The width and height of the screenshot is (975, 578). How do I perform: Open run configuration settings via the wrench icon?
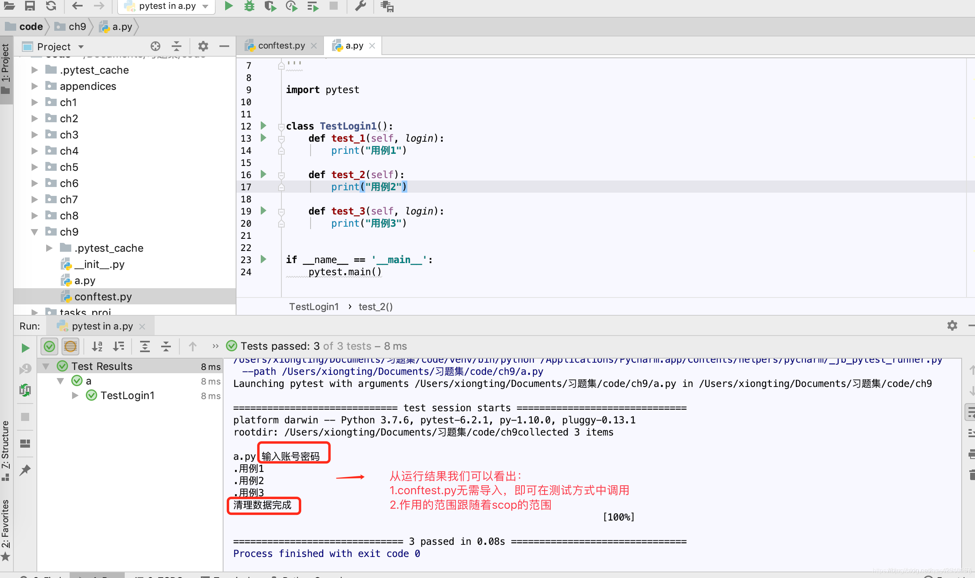point(360,6)
